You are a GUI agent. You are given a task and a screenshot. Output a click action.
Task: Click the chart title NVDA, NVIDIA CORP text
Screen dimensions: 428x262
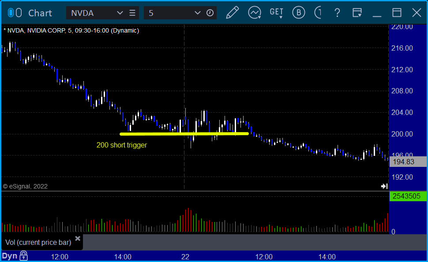pos(71,30)
